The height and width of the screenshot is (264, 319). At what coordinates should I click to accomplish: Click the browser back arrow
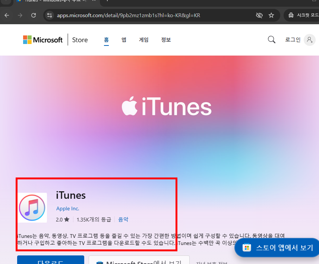pos(6,15)
